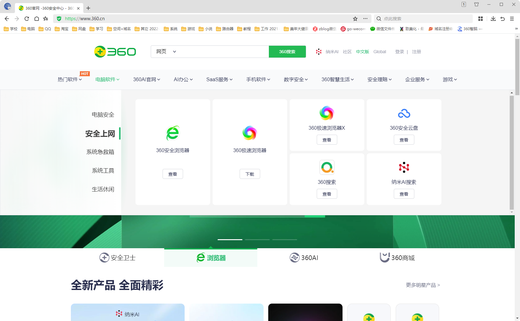Show more bookmarks with the chevron

(x=517, y=29)
